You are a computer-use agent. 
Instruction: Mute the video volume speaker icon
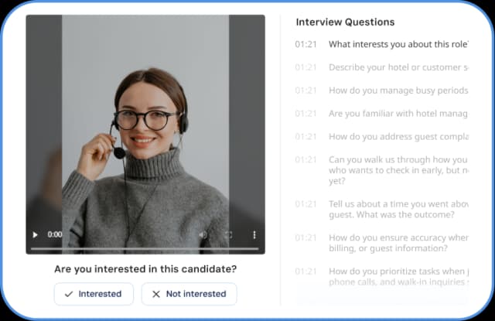(203, 235)
